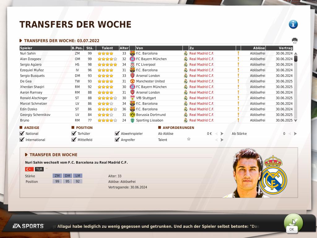Image resolution: width=317 pixels, height=238 pixels.
Task: Sort the table by Alter column
Action: pos(124,48)
